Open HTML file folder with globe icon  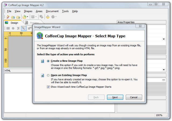click(x=18, y=17)
